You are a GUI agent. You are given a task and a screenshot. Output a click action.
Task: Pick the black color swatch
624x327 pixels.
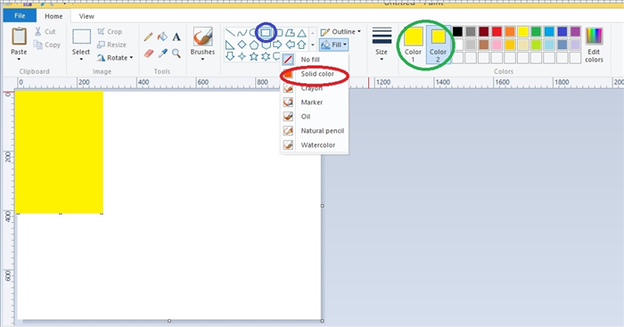(x=457, y=31)
